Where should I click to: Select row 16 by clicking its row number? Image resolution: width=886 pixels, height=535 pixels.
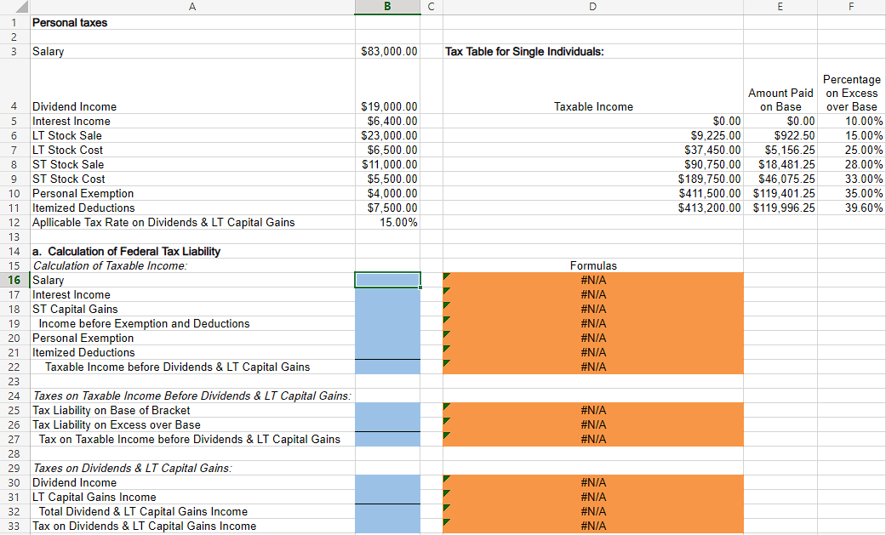pos(14,280)
